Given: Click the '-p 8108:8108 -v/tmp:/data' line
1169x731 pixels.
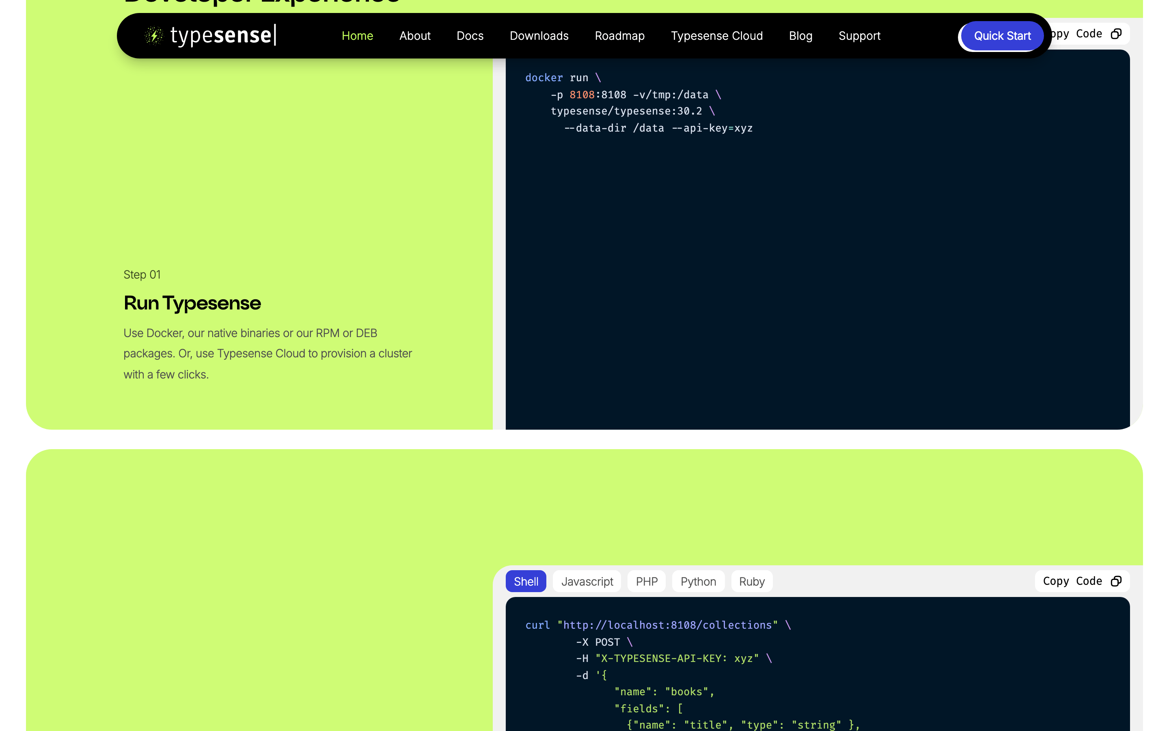Looking at the screenshot, I should coord(636,95).
